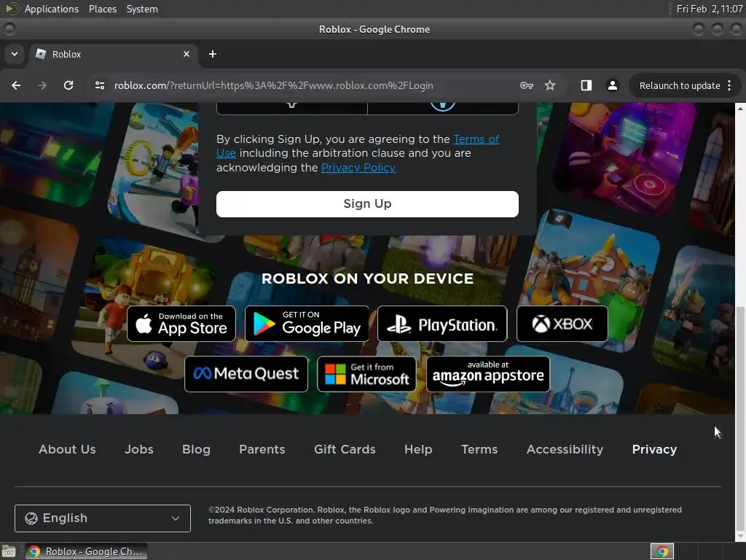Click the Chrome workspace icon in bottom panel
Image resolution: width=746 pixels, height=560 pixels.
pyautogui.click(x=662, y=551)
